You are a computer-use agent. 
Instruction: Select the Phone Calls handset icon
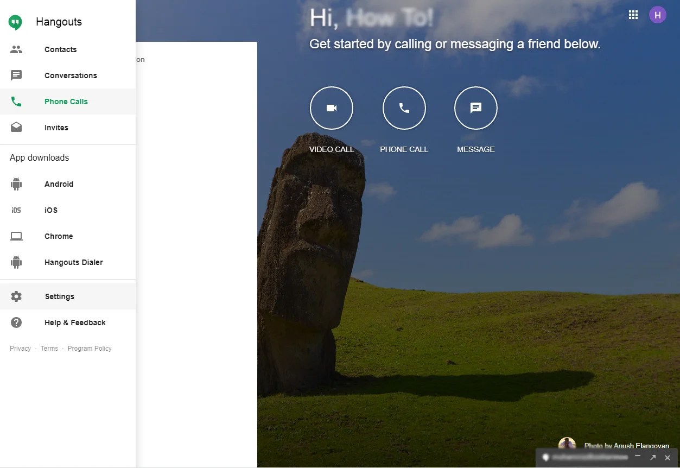click(x=16, y=101)
